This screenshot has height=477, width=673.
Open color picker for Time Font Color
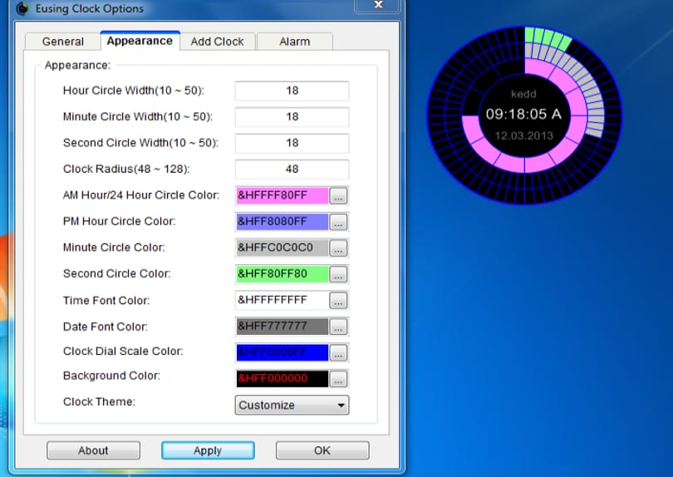click(338, 301)
